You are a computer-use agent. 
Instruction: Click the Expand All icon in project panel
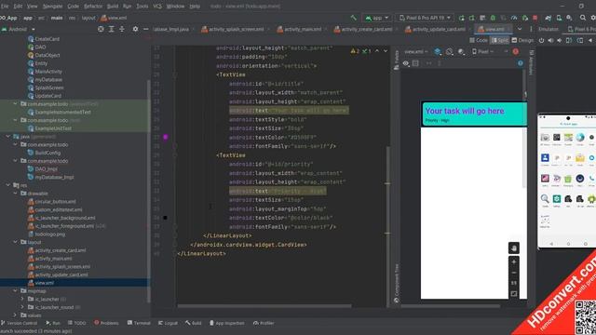pyautogui.click(x=112, y=29)
